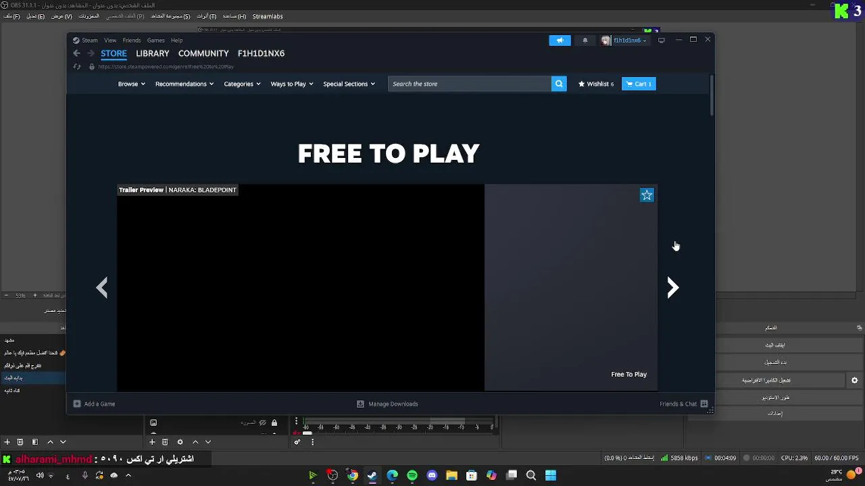Switch to the STORE tab
Viewport: 865px width, 486px height.
[114, 53]
